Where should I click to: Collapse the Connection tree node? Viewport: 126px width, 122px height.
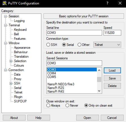click(6, 70)
